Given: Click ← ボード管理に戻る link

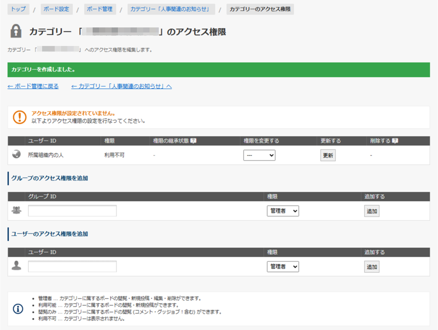Looking at the screenshot, I should click(33, 86).
